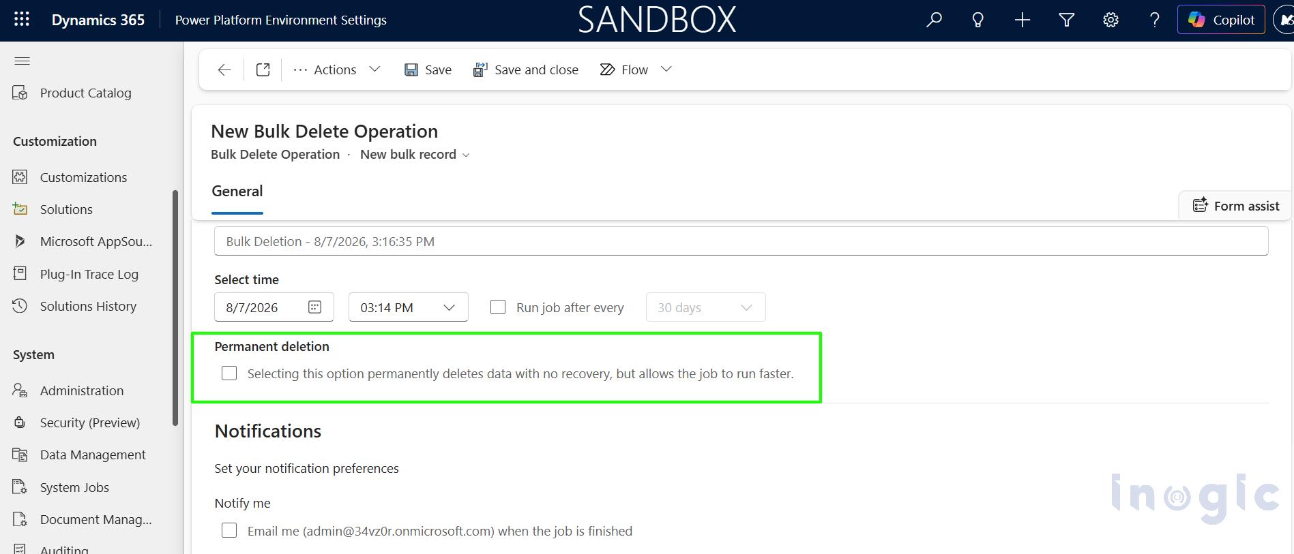1294x554 pixels.
Task: Open System Jobs in sidebar
Action: coord(74,487)
